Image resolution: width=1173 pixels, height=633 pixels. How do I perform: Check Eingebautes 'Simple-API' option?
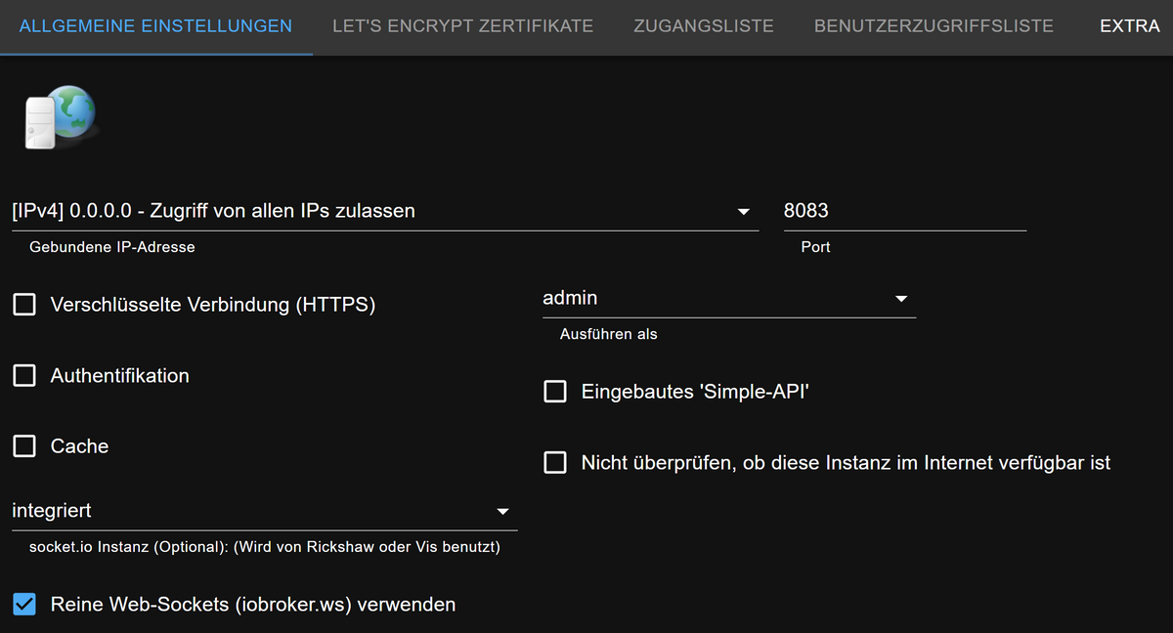pyautogui.click(x=555, y=392)
